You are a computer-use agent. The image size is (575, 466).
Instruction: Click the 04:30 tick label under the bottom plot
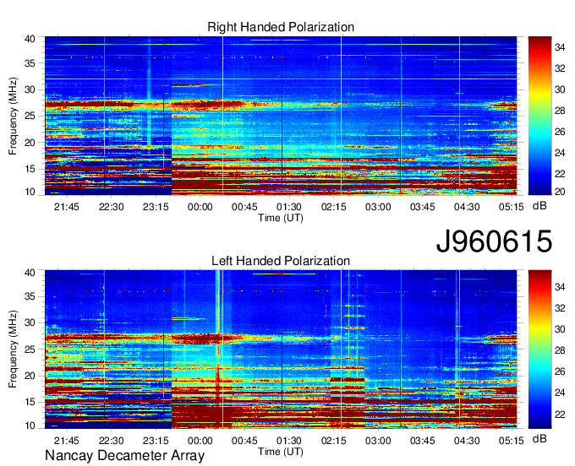[x=467, y=441]
